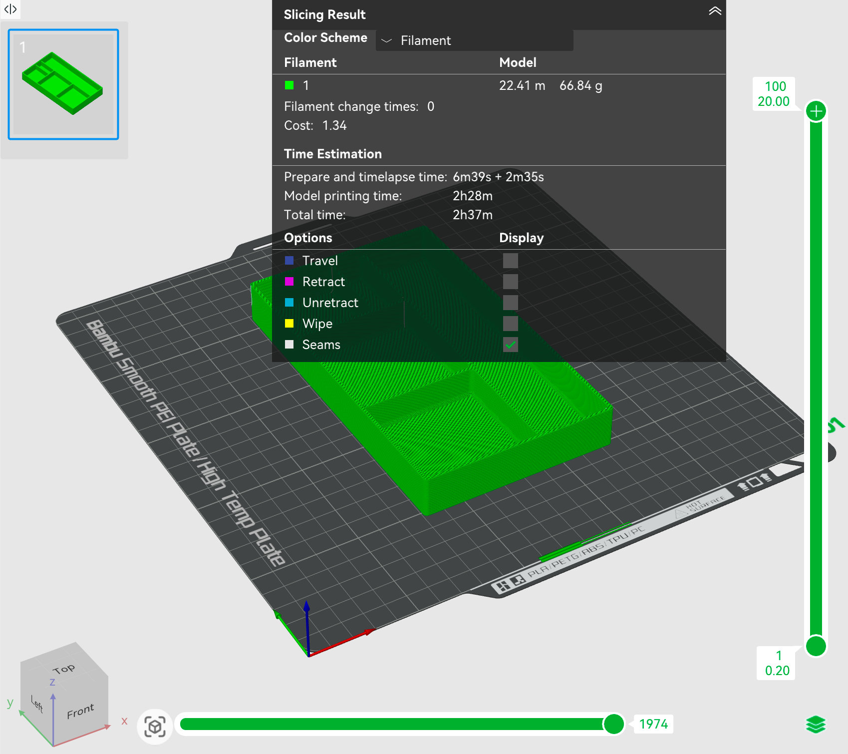Click the green filament 1 color swatch
Viewport: 848px width, 754px height.
click(x=289, y=85)
